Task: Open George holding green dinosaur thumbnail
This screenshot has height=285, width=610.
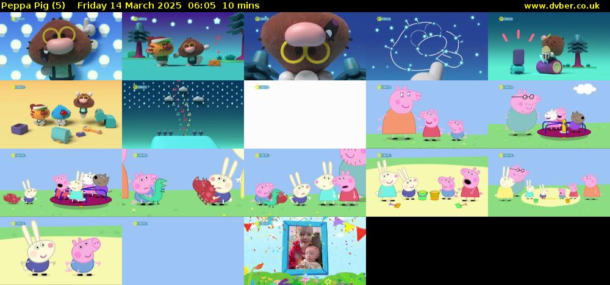Action: pyautogui.click(x=183, y=183)
